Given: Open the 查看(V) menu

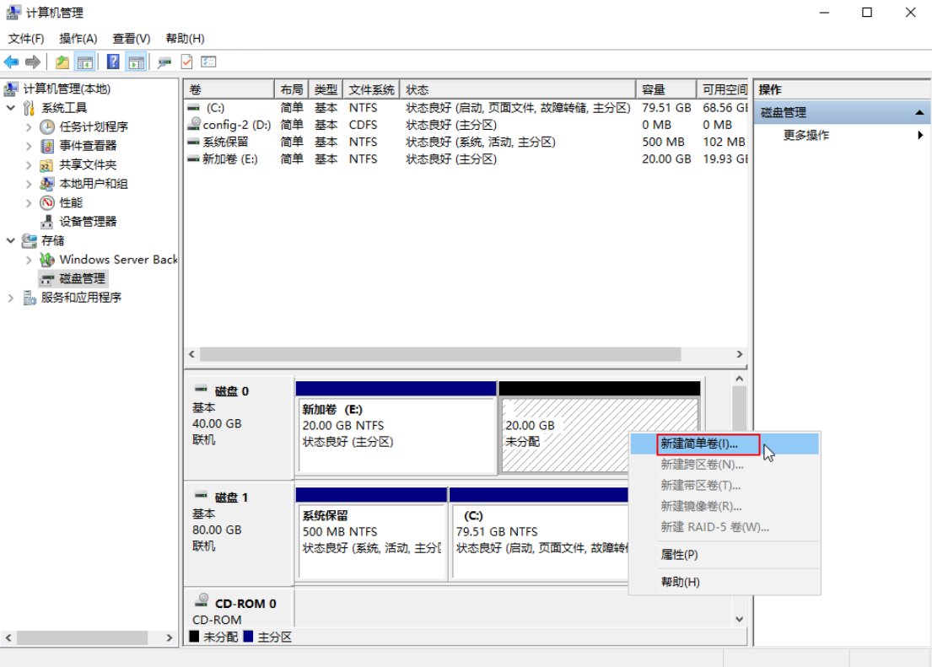Looking at the screenshot, I should [132, 39].
